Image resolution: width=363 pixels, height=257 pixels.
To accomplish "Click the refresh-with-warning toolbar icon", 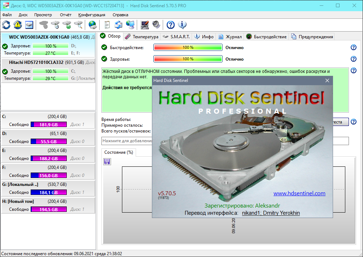I will pos(18,25).
